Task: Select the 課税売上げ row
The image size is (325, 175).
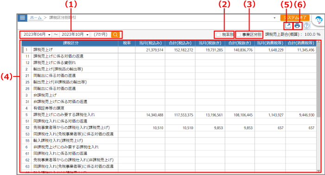Action: [169, 50]
